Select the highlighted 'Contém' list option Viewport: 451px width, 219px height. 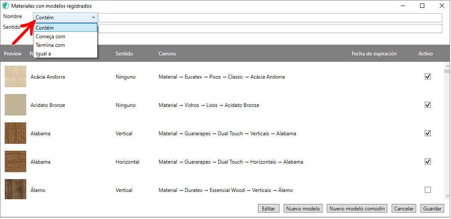pos(45,28)
